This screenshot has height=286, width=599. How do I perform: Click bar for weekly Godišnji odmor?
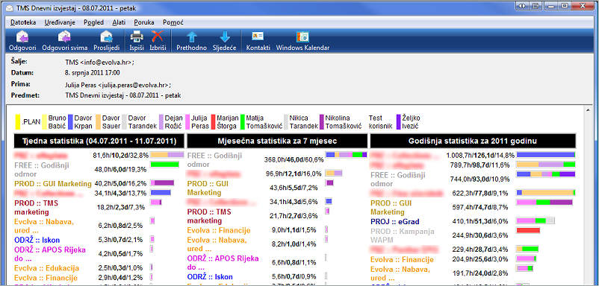point(164,164)
